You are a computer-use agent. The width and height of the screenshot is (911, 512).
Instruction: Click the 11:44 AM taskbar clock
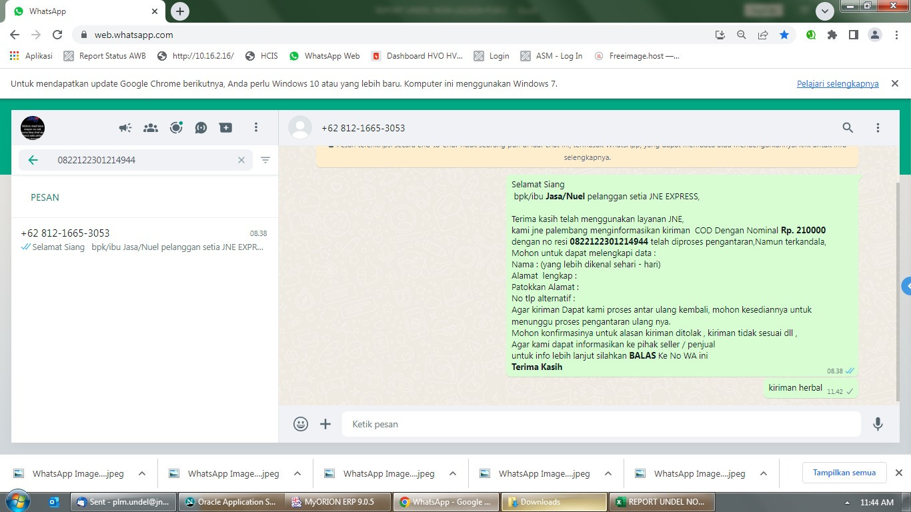877,502
